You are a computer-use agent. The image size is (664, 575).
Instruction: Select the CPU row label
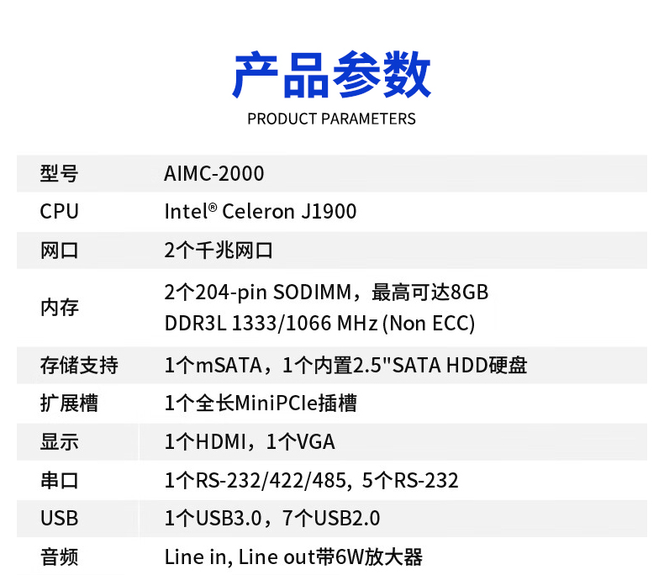pyautogui.click(x=59, y=211)
